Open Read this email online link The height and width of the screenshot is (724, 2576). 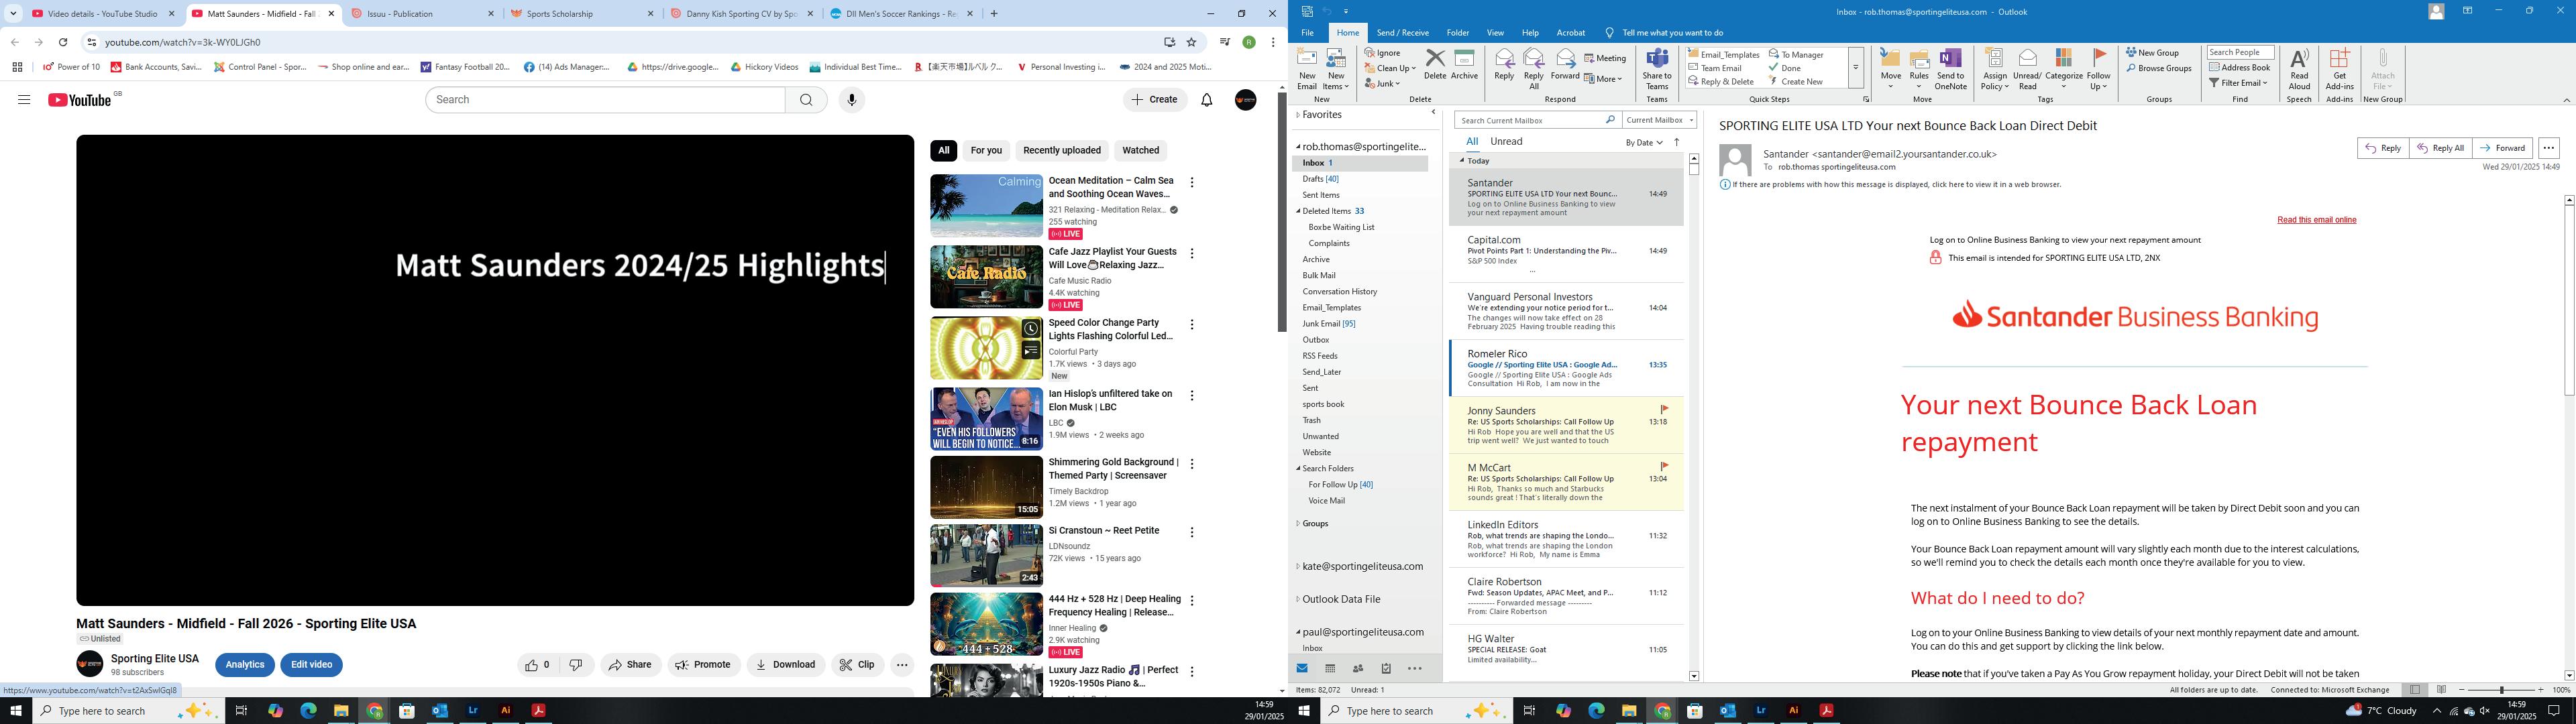[x=2316, y=220]
